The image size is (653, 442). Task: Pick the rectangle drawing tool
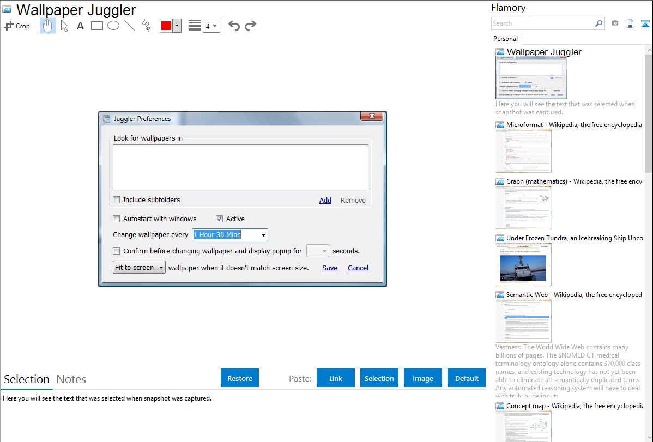pyautogui.click(x=96, y=26)
